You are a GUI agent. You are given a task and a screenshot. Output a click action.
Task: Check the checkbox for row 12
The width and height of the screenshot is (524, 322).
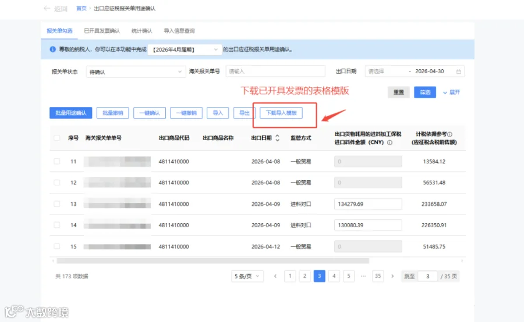(57, 183)
